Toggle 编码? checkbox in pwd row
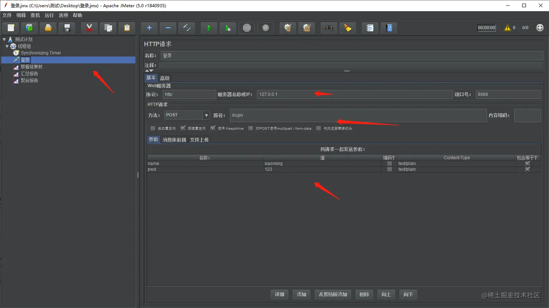Screen dimensions: 549x308 coord(390,169)
